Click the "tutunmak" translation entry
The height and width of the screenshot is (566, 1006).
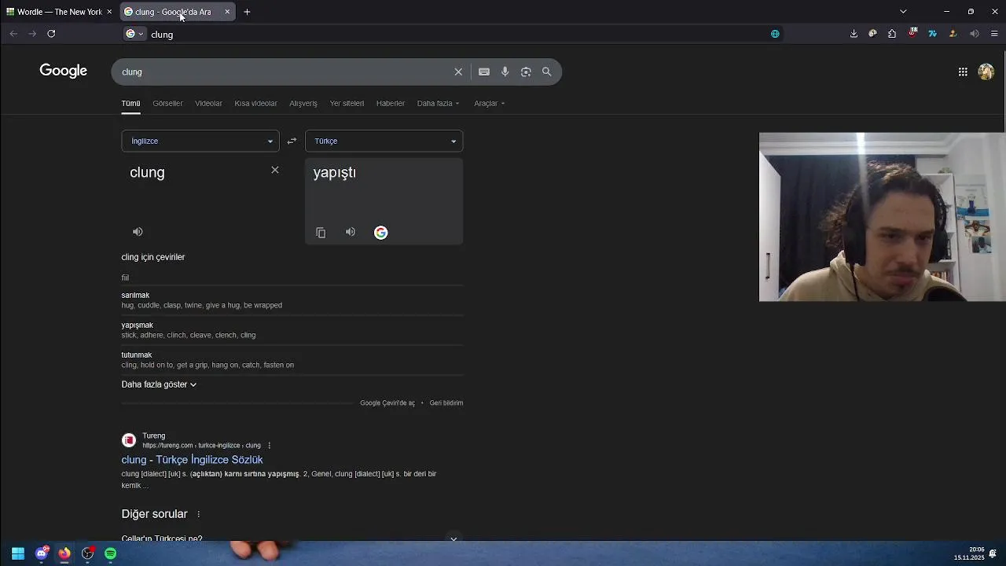137,355
